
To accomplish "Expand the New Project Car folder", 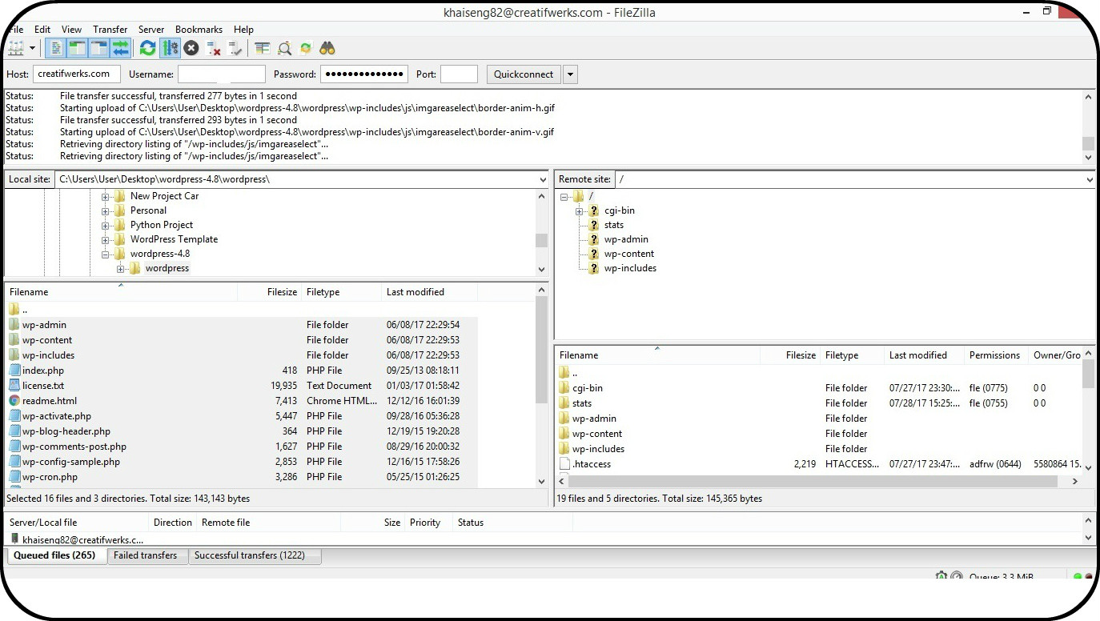I will click(105, 196).
